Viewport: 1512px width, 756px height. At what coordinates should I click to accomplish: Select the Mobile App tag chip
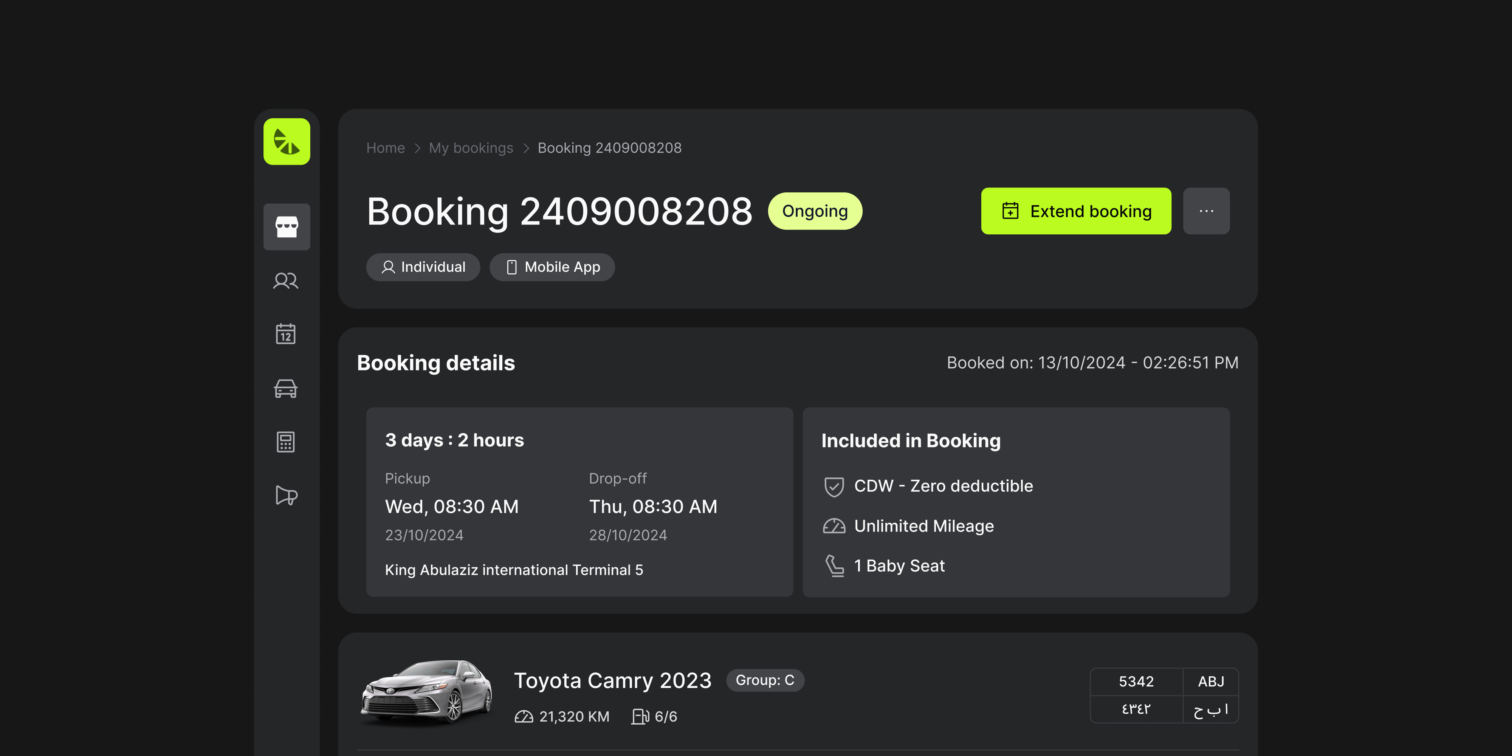tap(552, 267)
